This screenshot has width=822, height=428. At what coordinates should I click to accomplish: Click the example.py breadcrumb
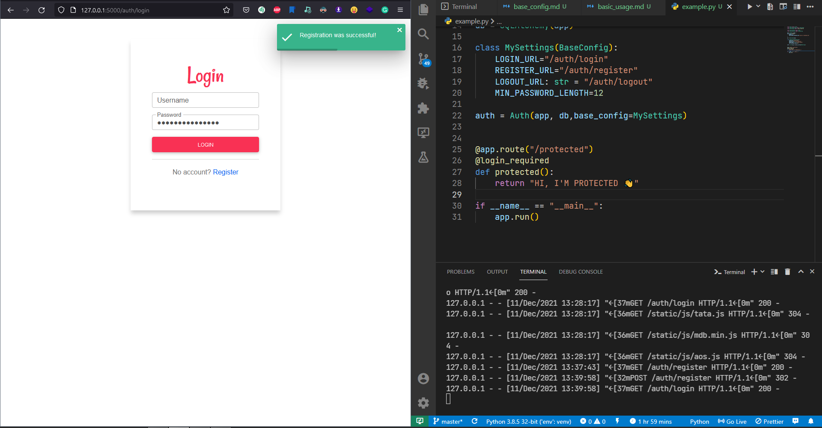[471, 21]
